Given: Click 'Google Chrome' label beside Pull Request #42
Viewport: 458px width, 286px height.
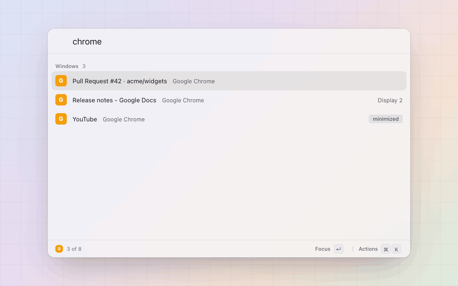Looking at the screenshot, I should 194,81.
